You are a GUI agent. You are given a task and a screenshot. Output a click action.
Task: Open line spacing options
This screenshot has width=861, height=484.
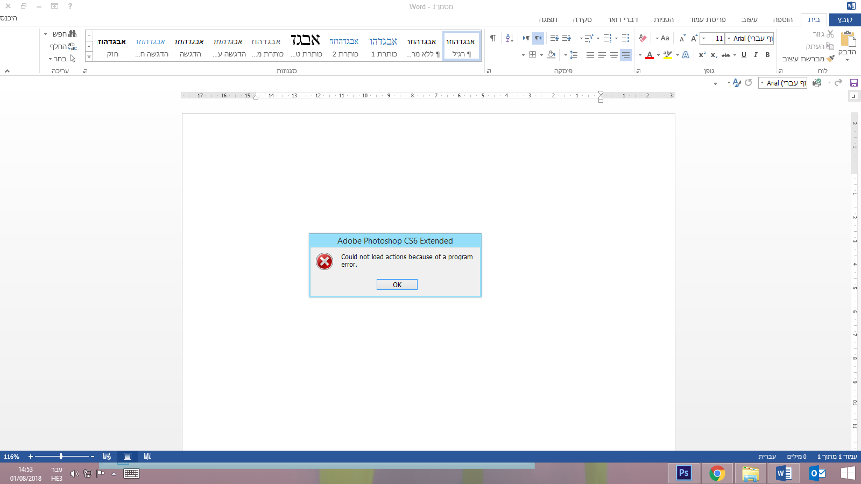click(573, 55)
